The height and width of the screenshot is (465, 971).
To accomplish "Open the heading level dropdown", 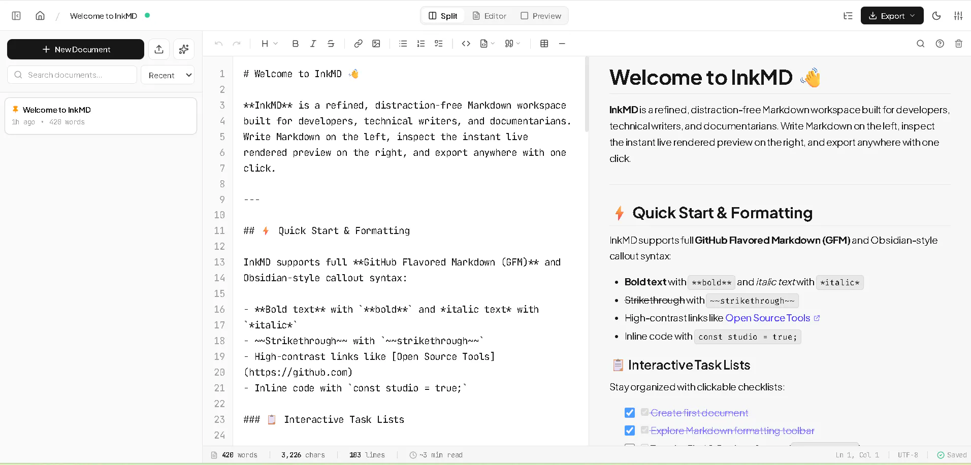I will 270,44.
